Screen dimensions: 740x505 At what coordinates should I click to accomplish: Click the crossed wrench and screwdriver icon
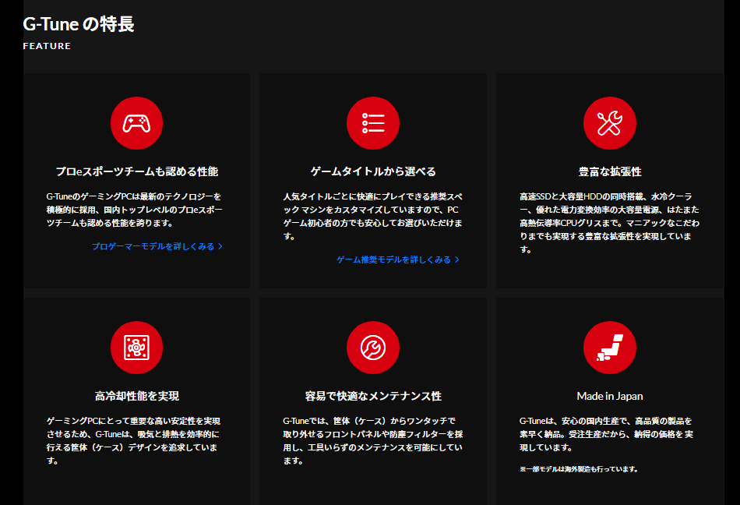[609, 123]
